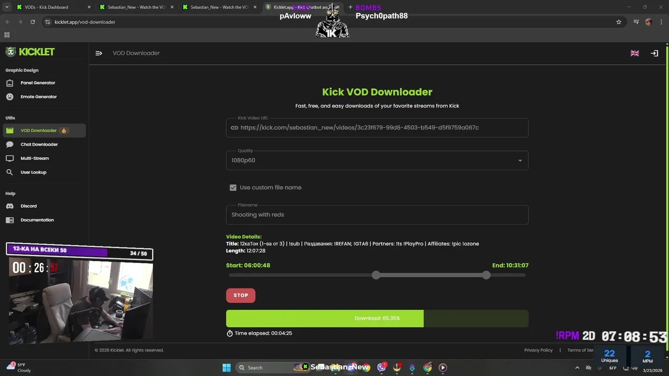Open Chrome three-dot menu
Viewport: 669px width, 376px height.
pyautogui.click(x=661, y=22)
